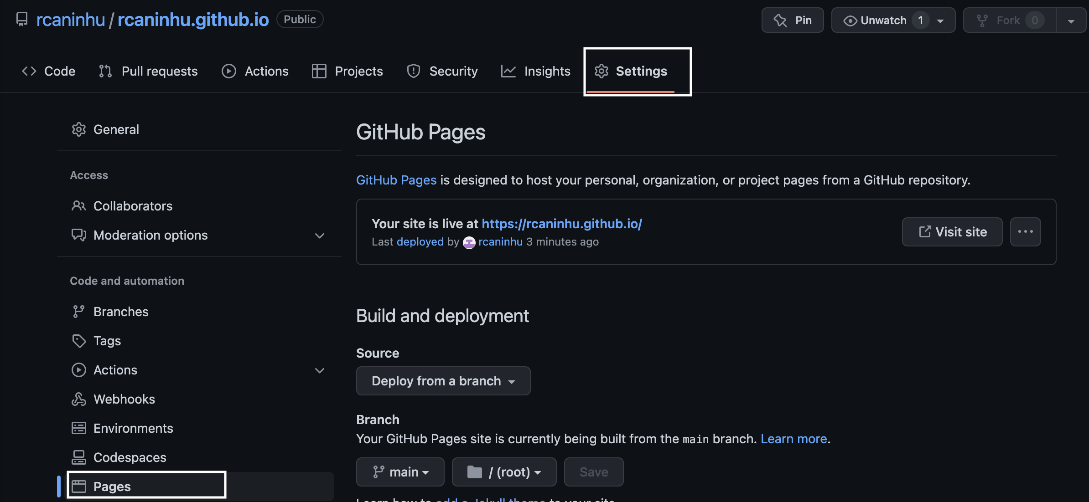Expand Moderation options section

pyautogui.click(x=319, y=236)
